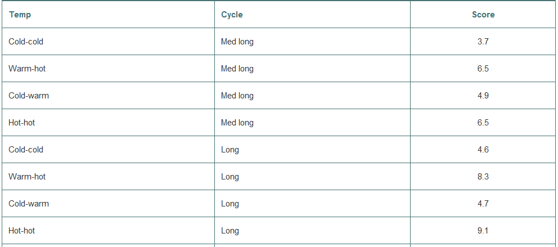
Task: Select the score value 4.9
Action: (483, 96)
